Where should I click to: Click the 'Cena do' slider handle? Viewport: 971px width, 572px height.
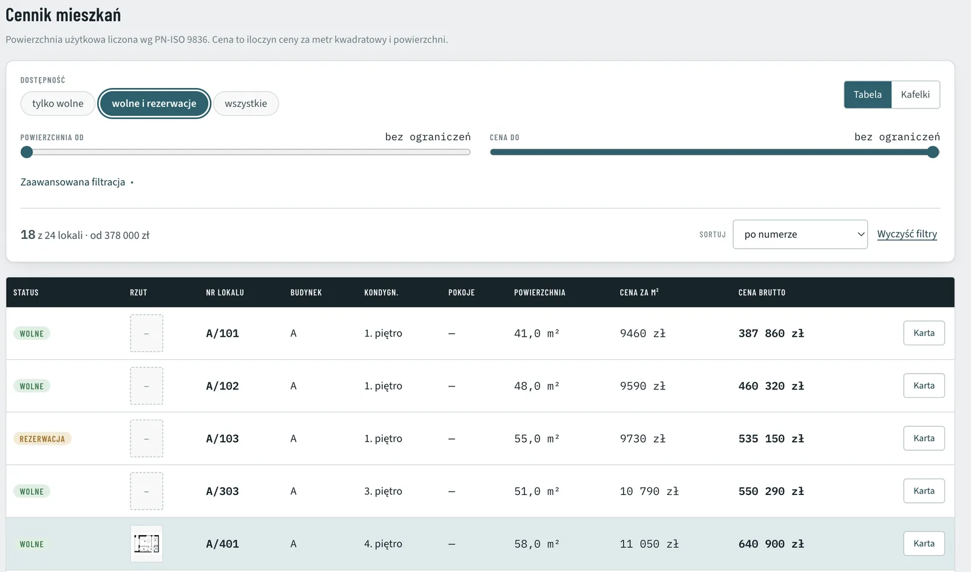[933, 152]
